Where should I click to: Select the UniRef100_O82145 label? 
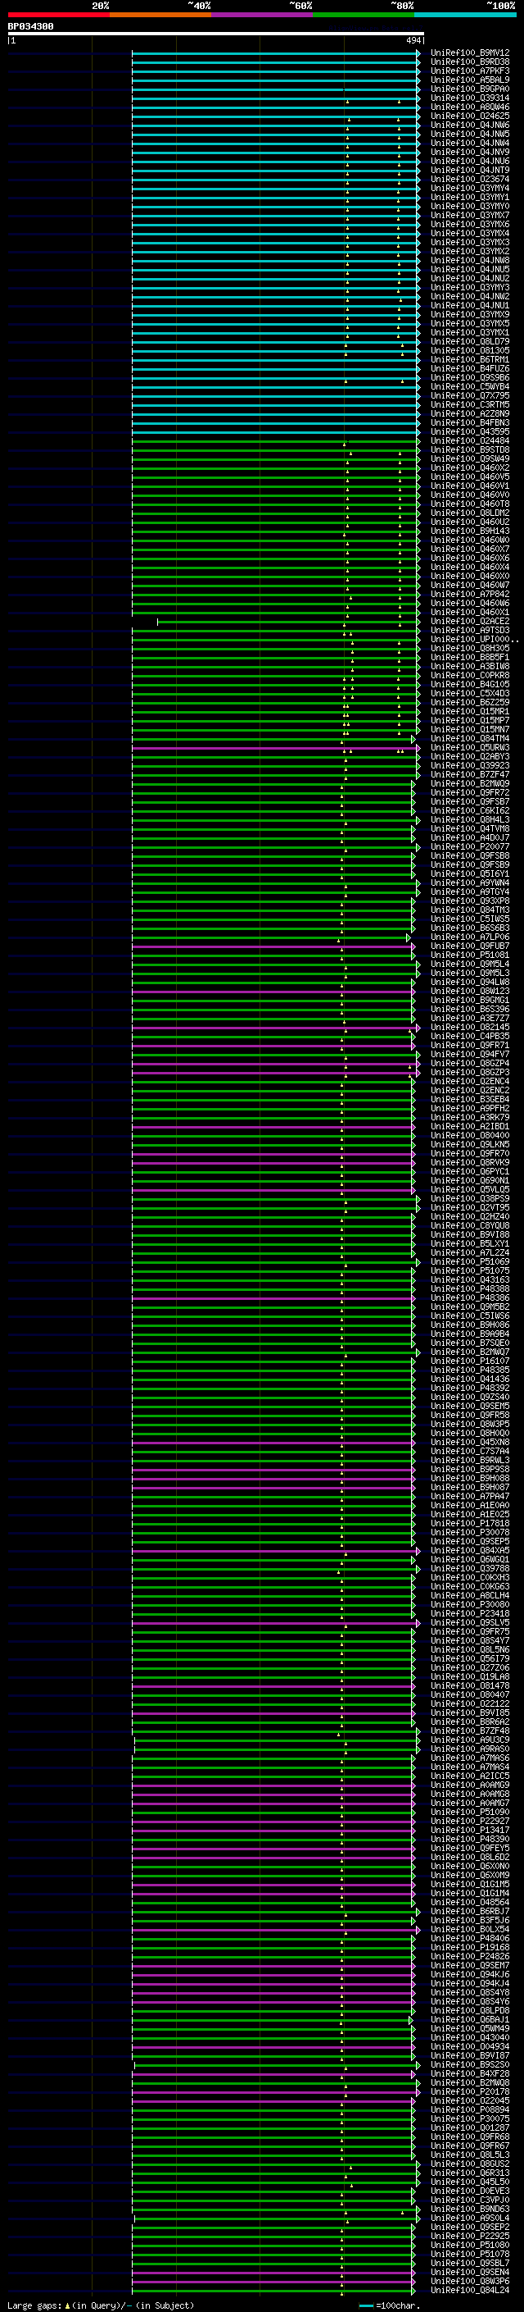(470, 1027)
